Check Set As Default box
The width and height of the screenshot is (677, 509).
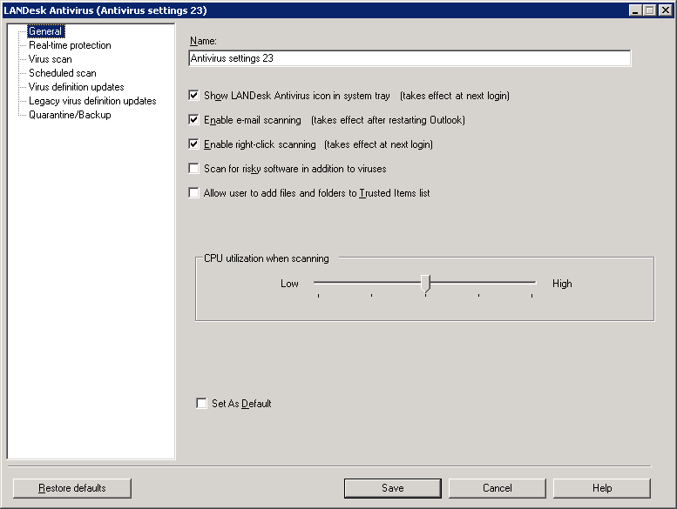[x=201, y=404]
